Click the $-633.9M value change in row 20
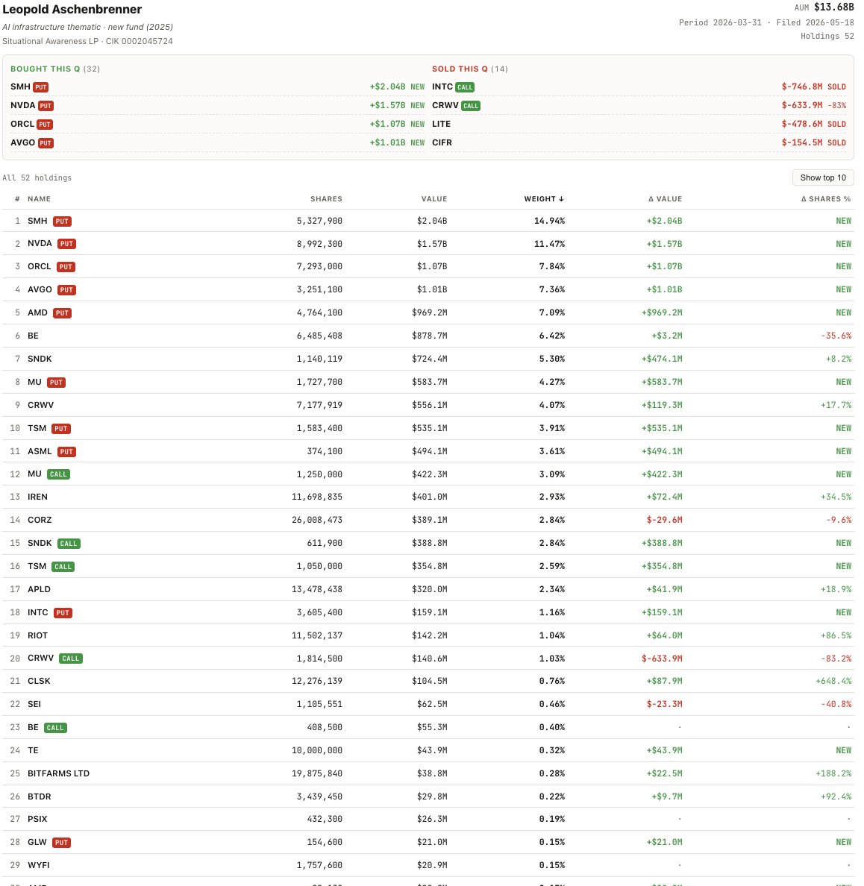The height and width of the screenshot is (886, 864). pos(662,659)
